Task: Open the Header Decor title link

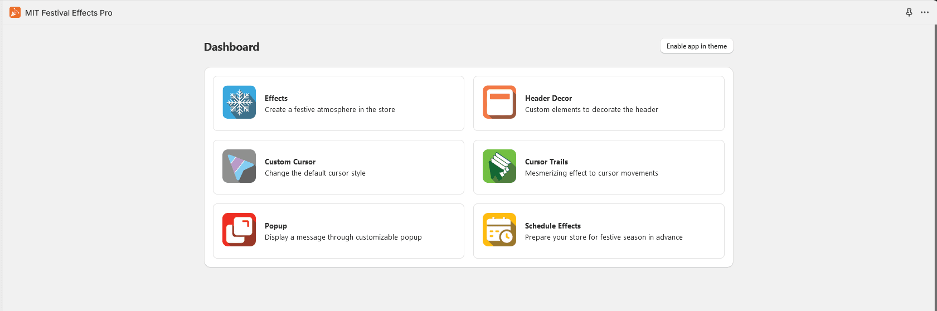Action: coord(548,98)
